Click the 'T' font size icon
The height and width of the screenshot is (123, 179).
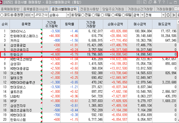click(160, 2)
